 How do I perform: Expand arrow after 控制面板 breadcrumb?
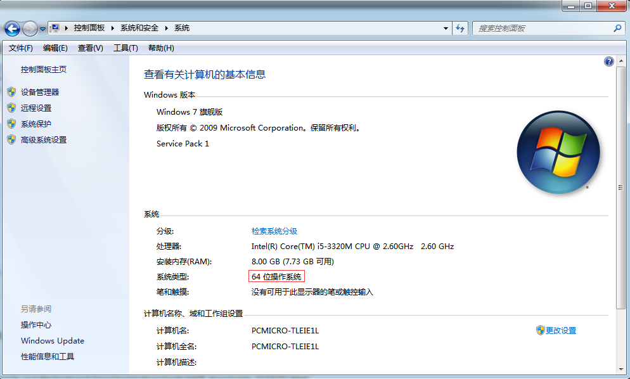(x=113, y=28)
